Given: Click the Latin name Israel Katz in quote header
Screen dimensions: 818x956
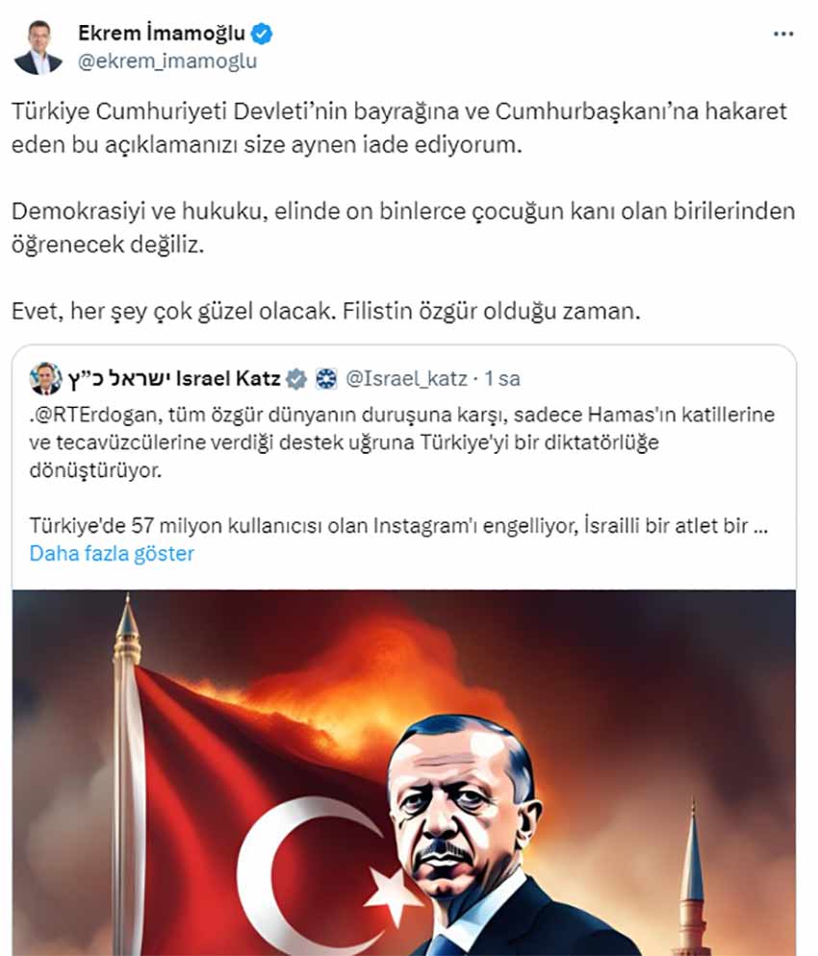Looking at the screenshot, I should pyautogui.click(x=228, y=379).
